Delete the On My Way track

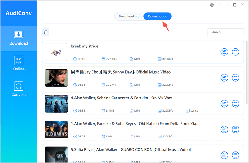pyautogui.click(x=235, y=104)
